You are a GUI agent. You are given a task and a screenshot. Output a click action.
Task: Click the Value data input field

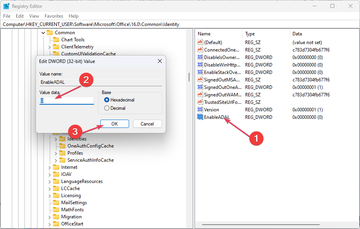click(67, 100)
